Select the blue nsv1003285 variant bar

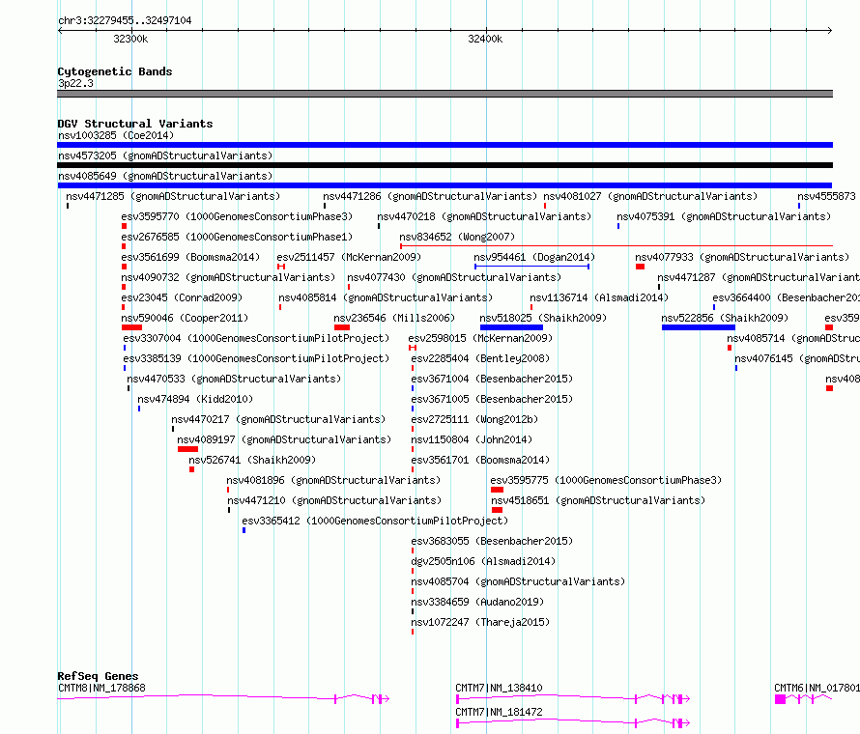click(444, 145)
